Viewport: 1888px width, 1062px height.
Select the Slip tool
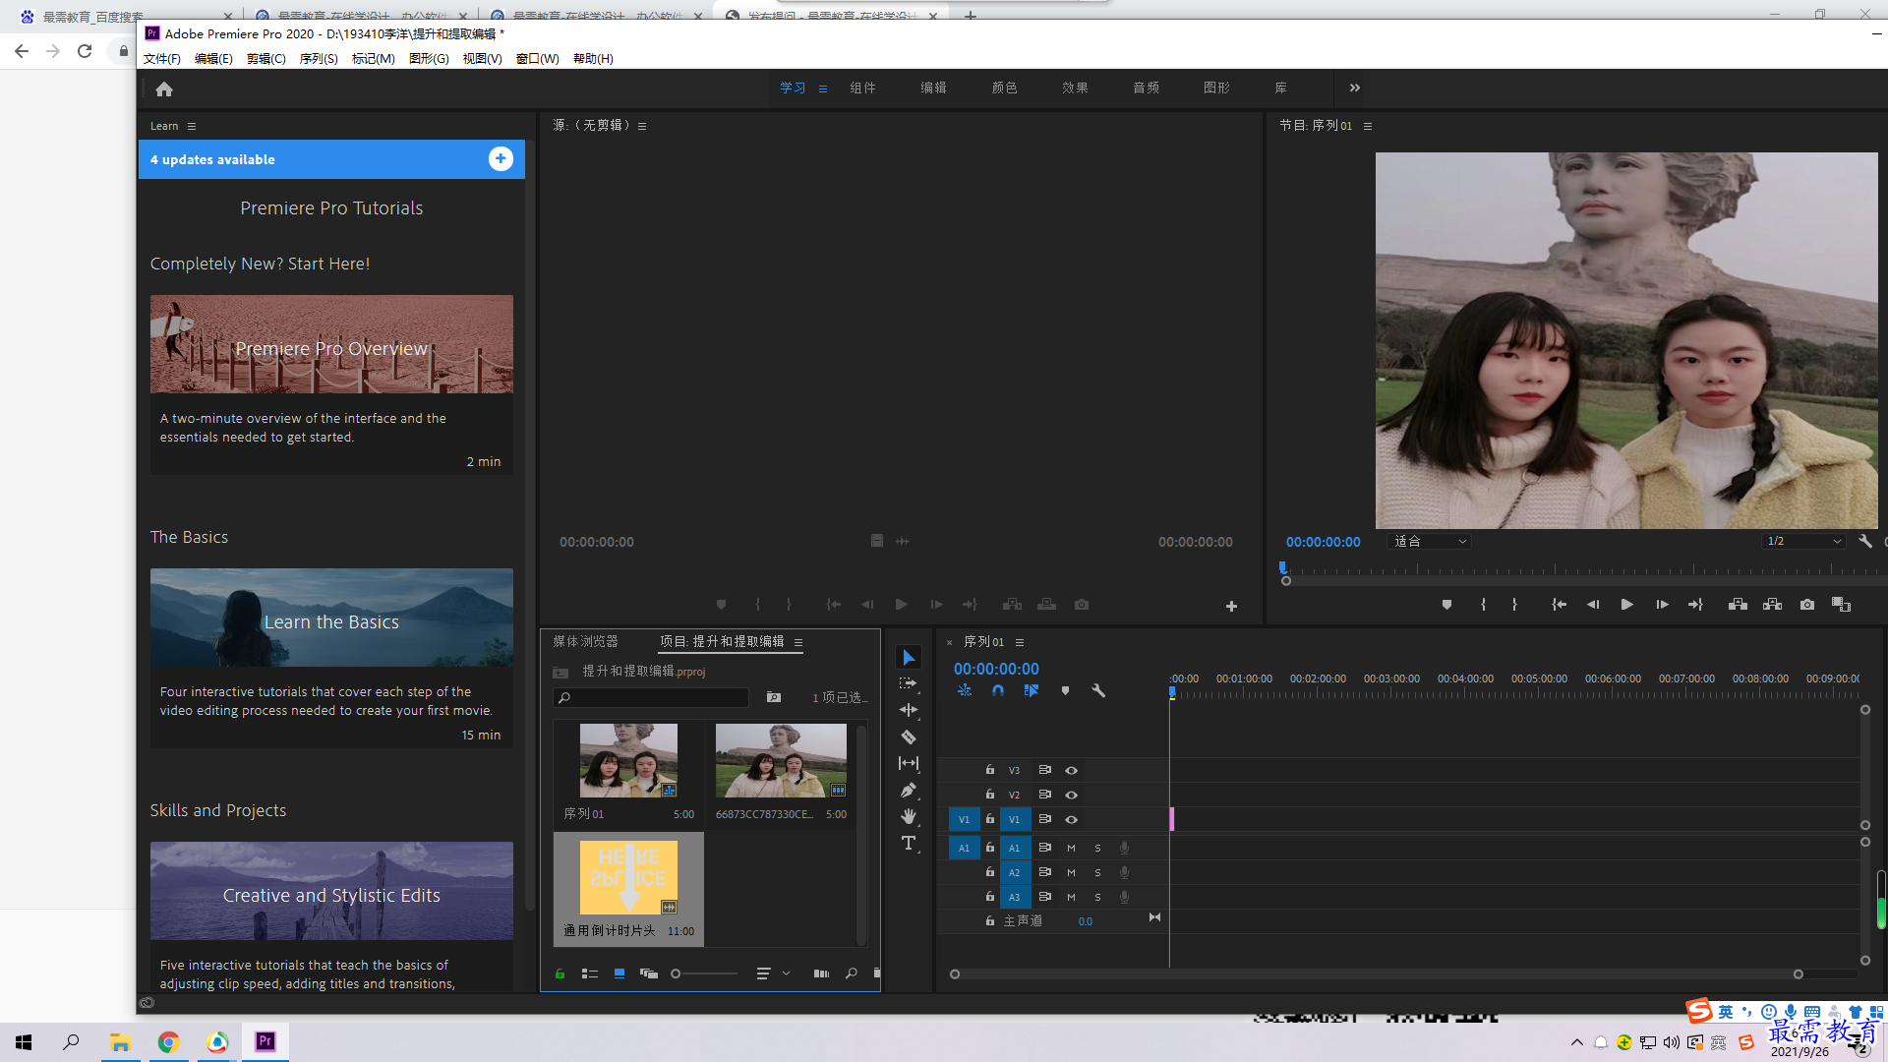tap(909, 763)
